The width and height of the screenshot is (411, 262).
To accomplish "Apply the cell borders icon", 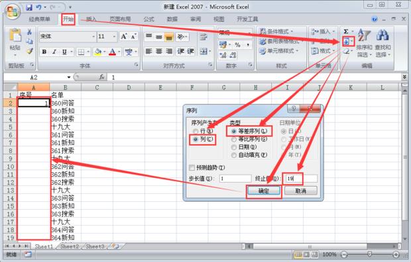I will [x=81, y=52].
